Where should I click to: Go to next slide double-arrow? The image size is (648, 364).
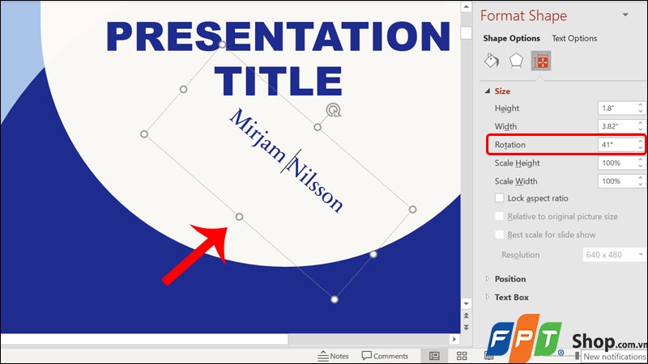pos(467,328)
